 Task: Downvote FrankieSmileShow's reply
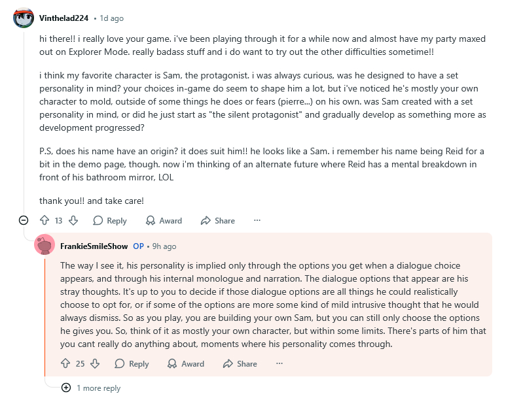point(95,364)
